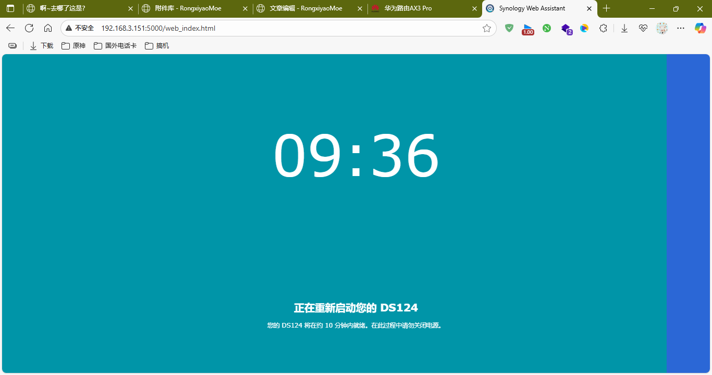Open the Settings and more menu
The width and height of the screenshot is (712, 375).
click(x=681, y=28)
